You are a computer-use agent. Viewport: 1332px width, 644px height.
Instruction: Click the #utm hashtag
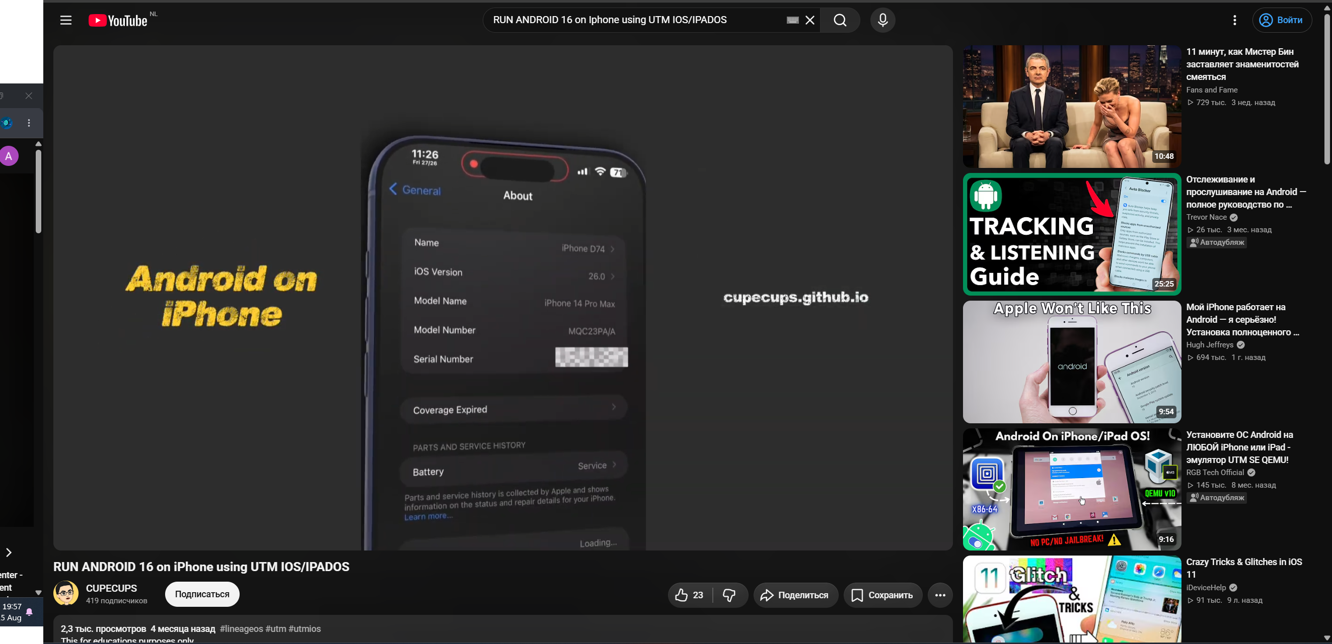point(275,628)
